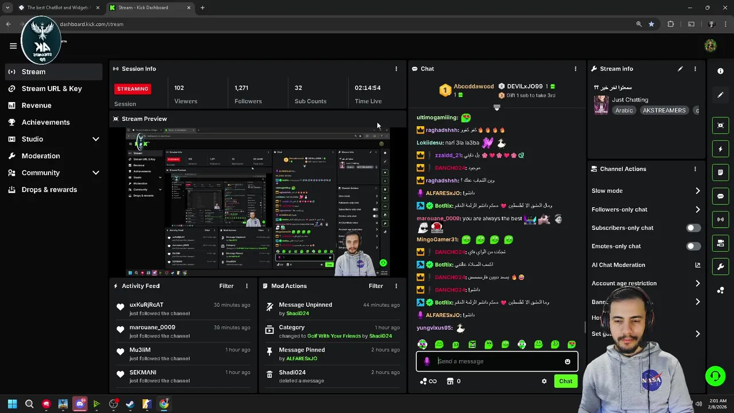734x413 pixels.
Task: Select marouane_0009 follow entry in Activity Feed
Action: coord(183,332)
